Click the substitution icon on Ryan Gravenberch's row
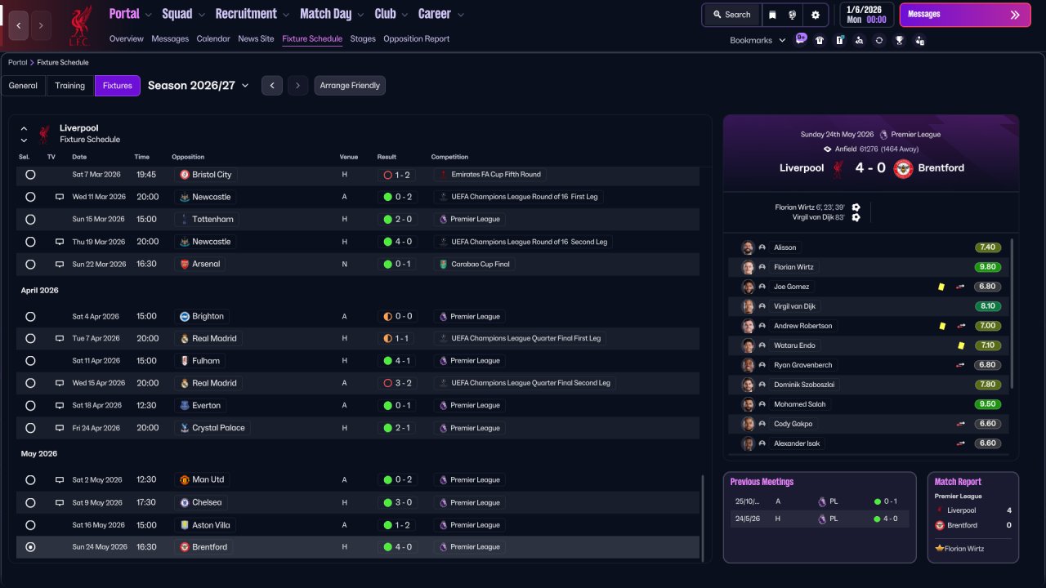 pyautogui.click(x=960, y=365)
